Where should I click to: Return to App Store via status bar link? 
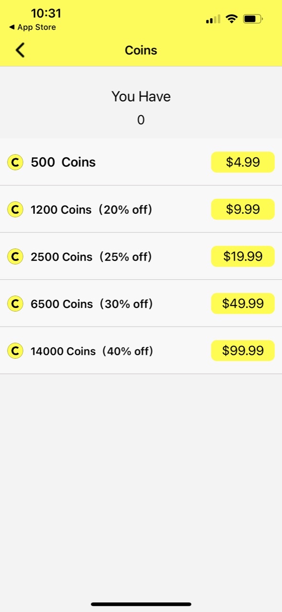click(x=32, y=27)
